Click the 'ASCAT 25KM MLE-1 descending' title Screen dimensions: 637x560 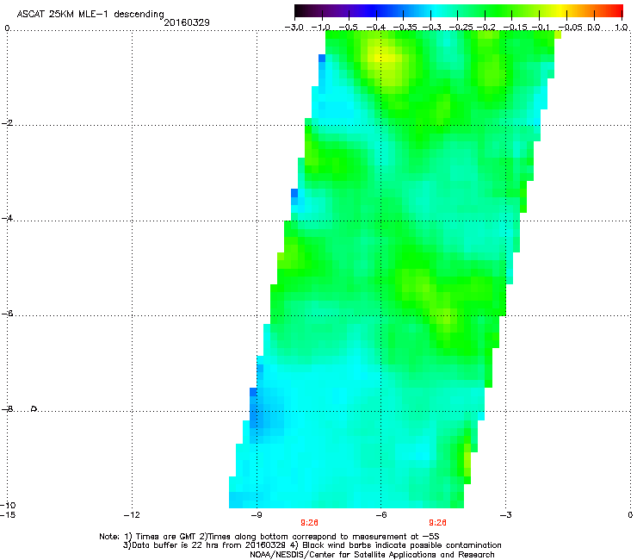(90, 15)
